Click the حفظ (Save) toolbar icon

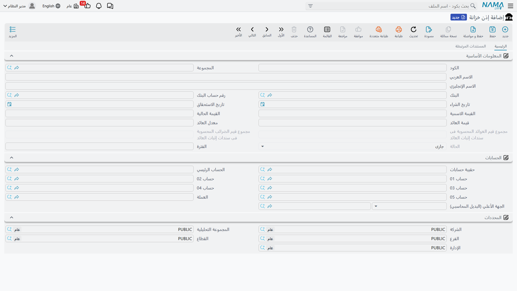[492, 29]
